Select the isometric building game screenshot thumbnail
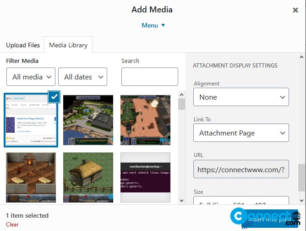Screen dimensions: 306x231 click(x=88, y=120)
